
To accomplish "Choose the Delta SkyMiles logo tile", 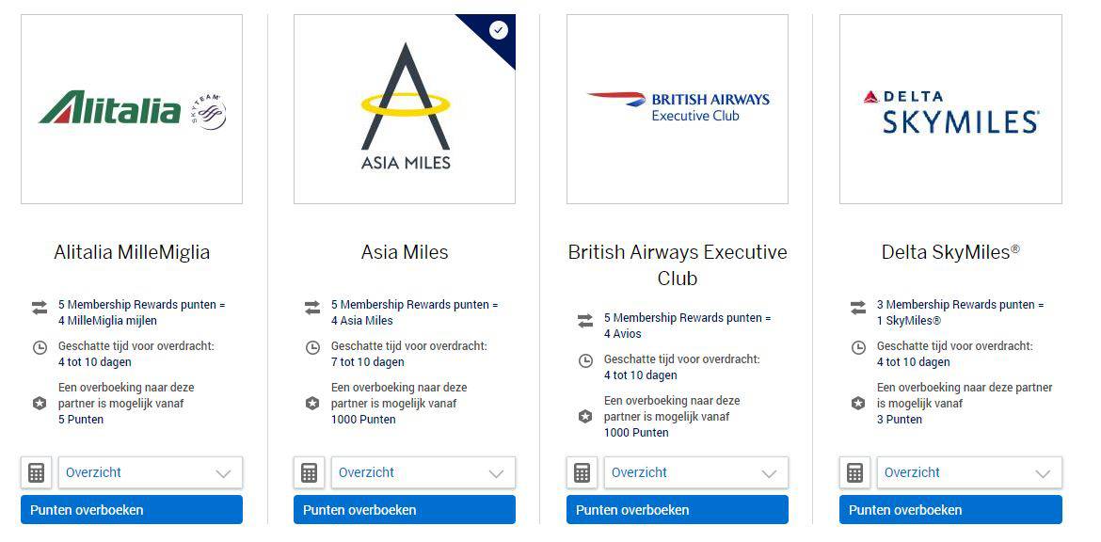I will (x=950, y=109).
